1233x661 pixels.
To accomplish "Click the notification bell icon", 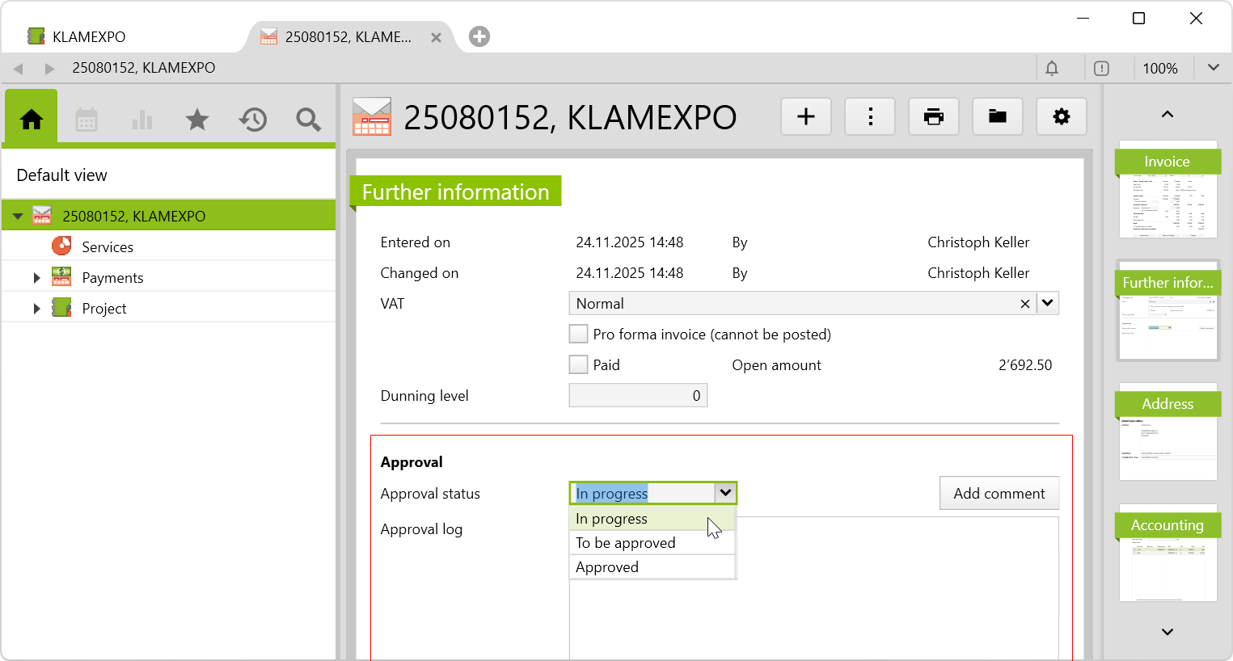I will coord(1051,69).
